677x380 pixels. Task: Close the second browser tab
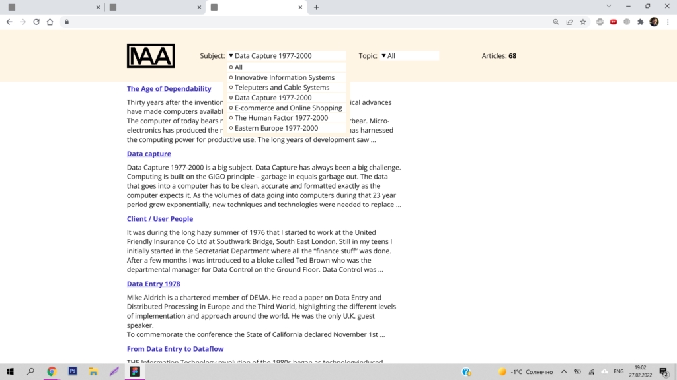pos(199,7)
